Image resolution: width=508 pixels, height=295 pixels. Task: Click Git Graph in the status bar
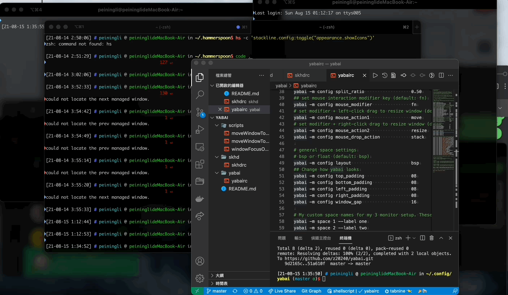tap(311, 291)
